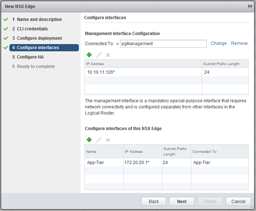Go to step 1 Name and description
Image resolution: width=256 pixels, height=211 pixels.
(39, 20)
